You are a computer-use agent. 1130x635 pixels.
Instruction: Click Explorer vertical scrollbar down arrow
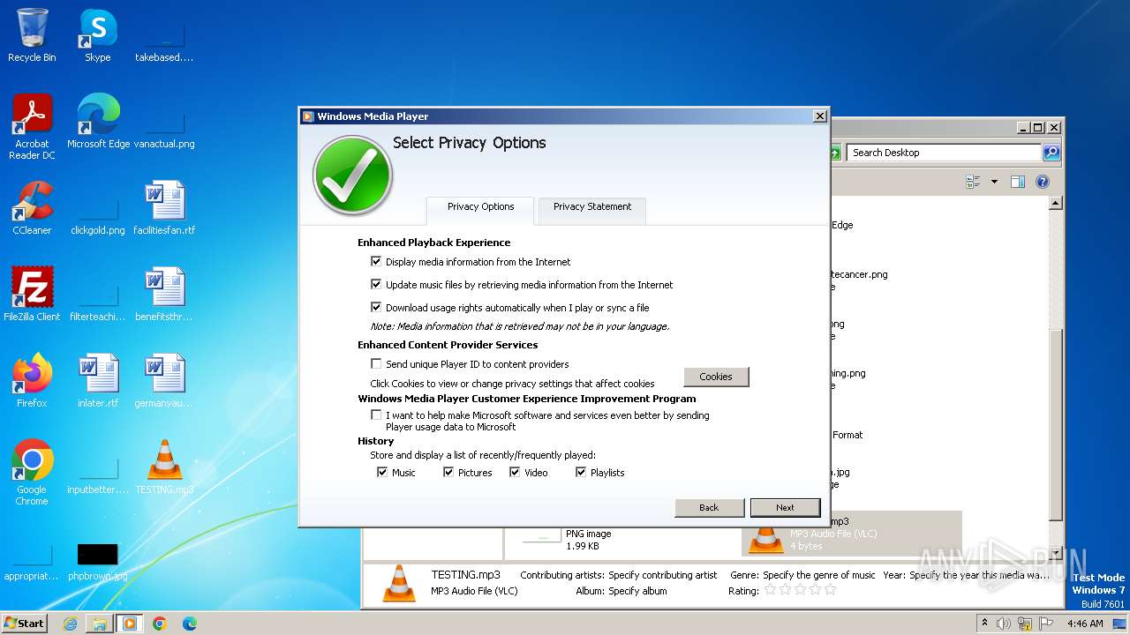pos(1055,553)
